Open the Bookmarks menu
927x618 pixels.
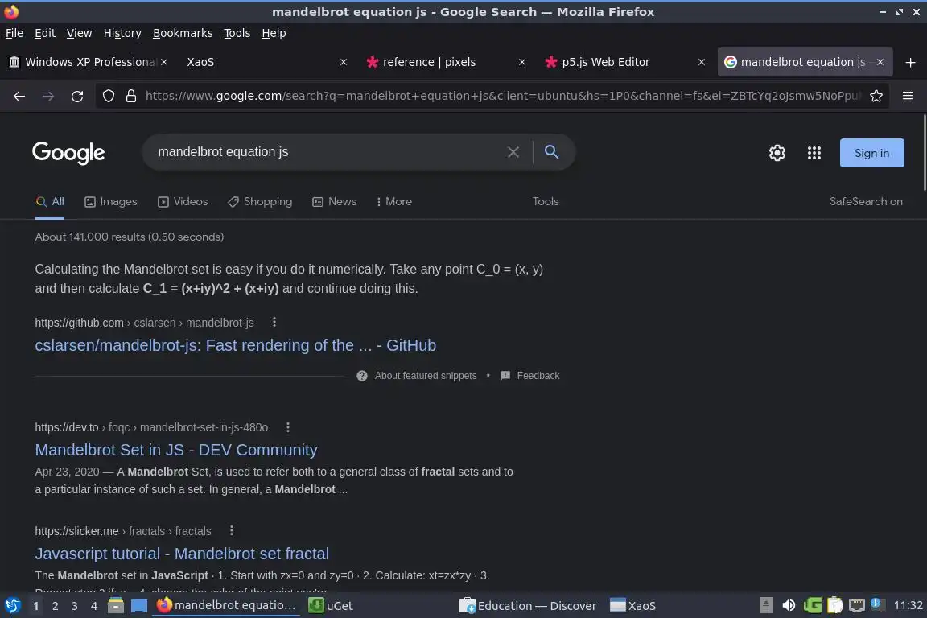click(x=183, y=33)
